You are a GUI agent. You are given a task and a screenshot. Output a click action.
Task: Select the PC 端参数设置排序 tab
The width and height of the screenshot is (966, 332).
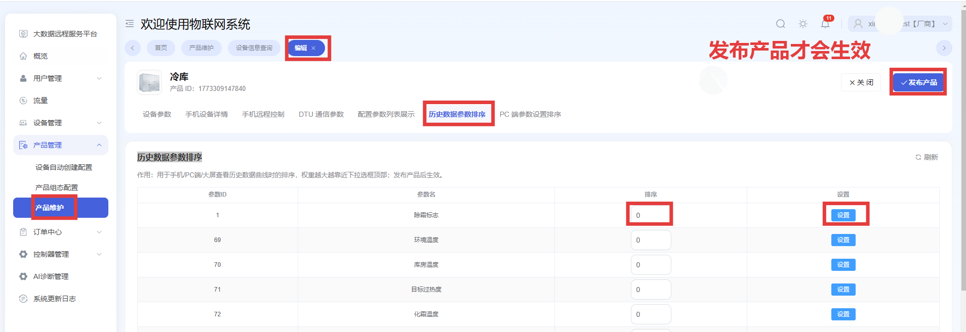pyautogui.click(x=530, y=114)
